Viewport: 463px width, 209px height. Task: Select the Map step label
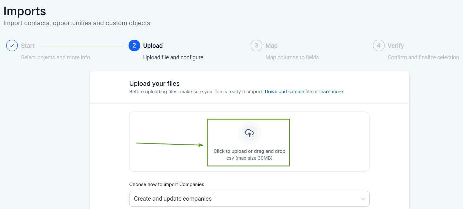coord(271,46)
